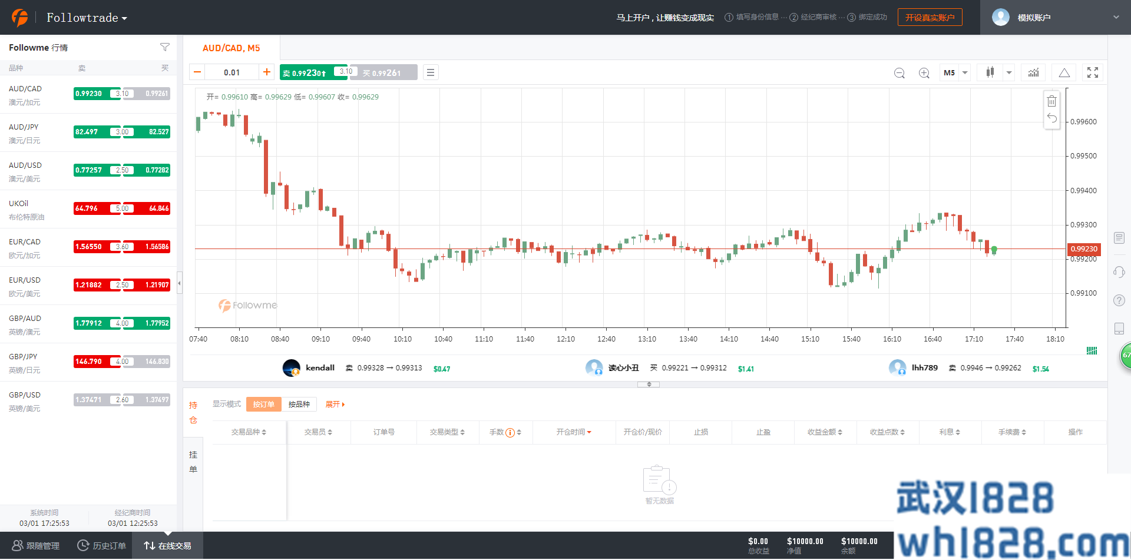This screenshot has height=560, width=1131.
Task: Select the GBP/USD symbol row
Action: point(88,400)
